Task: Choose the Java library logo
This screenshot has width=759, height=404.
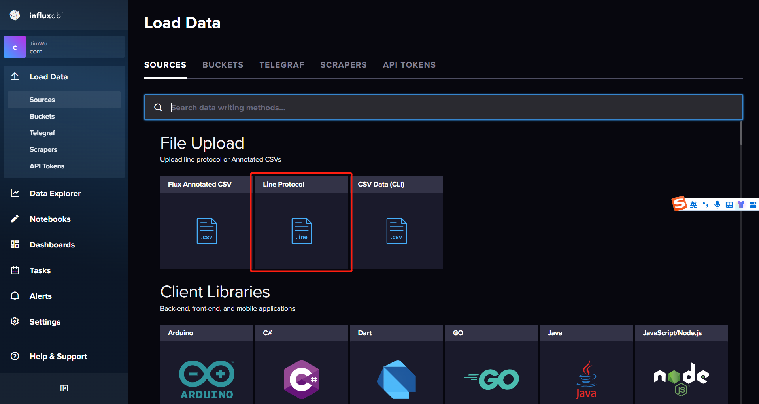Action: click(x=586, y=379)
